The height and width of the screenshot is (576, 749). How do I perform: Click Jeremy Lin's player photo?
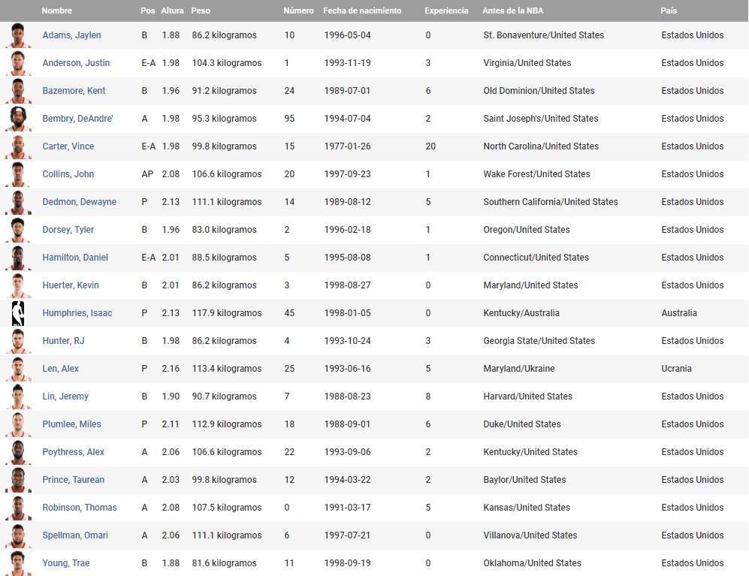(18, 397)
